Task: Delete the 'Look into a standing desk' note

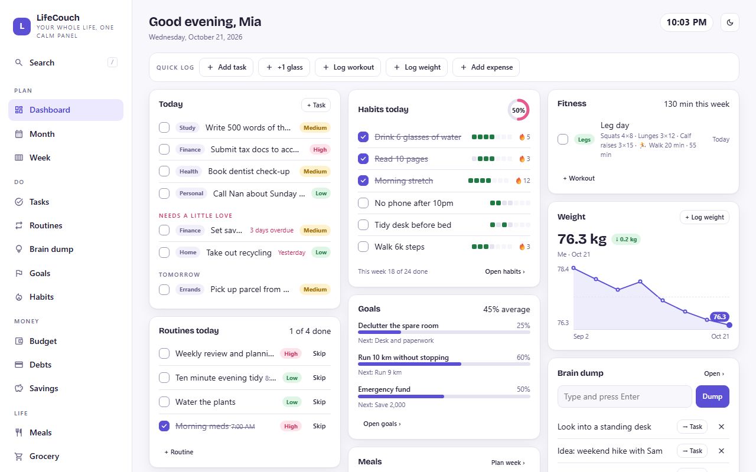Action: (x=721, y=427)
